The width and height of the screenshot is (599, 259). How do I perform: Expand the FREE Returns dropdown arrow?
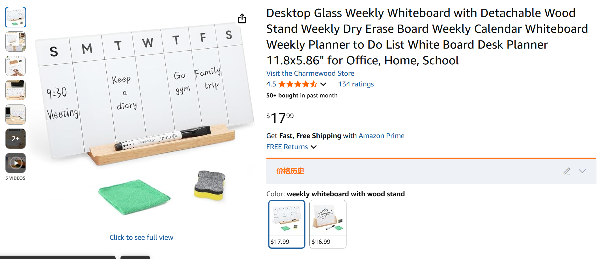(314, 147)
